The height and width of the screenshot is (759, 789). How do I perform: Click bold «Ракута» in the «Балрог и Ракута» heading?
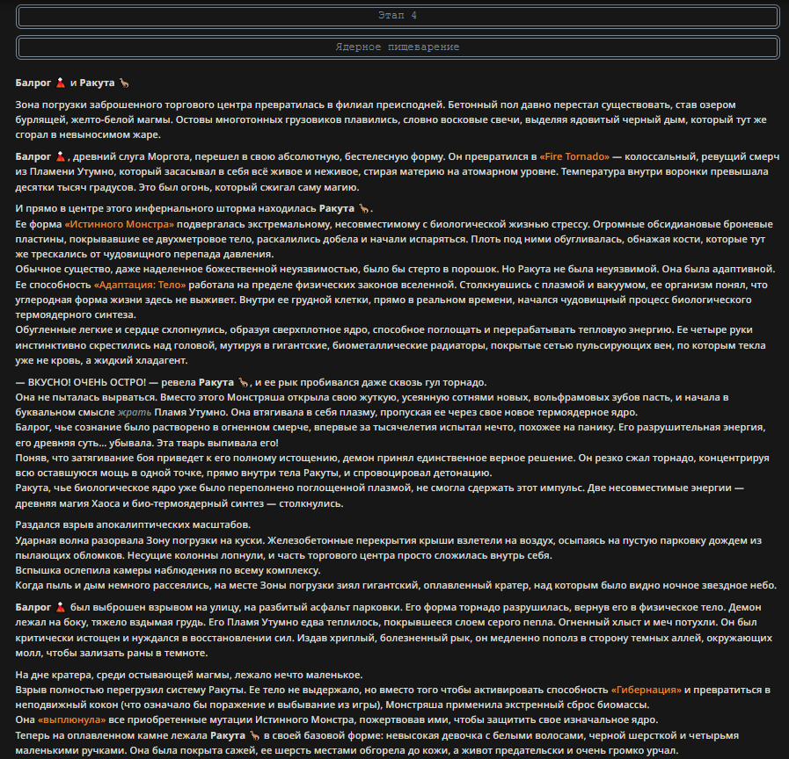click(x=97, y=83)
